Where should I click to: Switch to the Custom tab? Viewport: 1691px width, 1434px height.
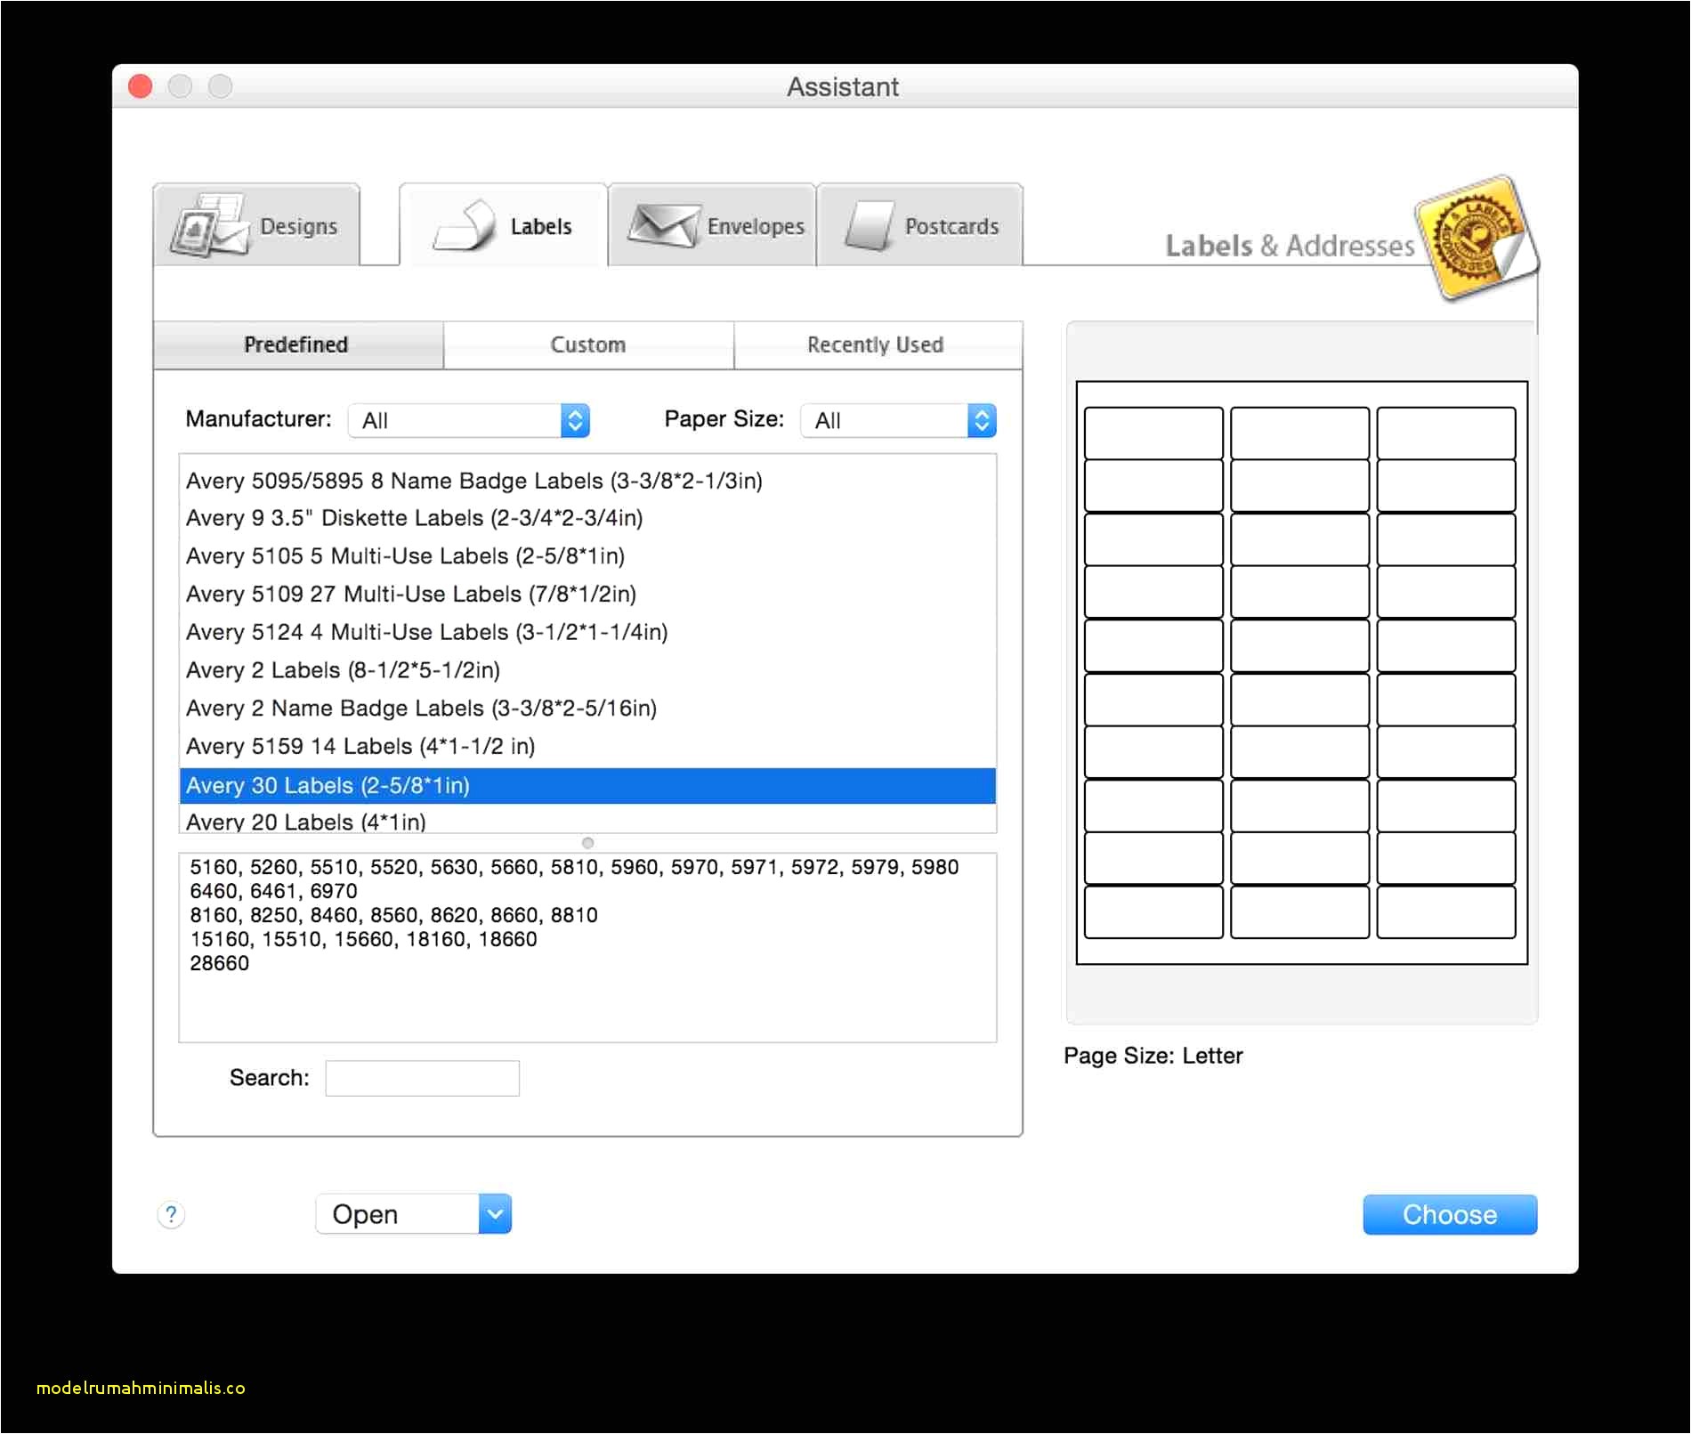pyautogui.click(x=588, y=344)
